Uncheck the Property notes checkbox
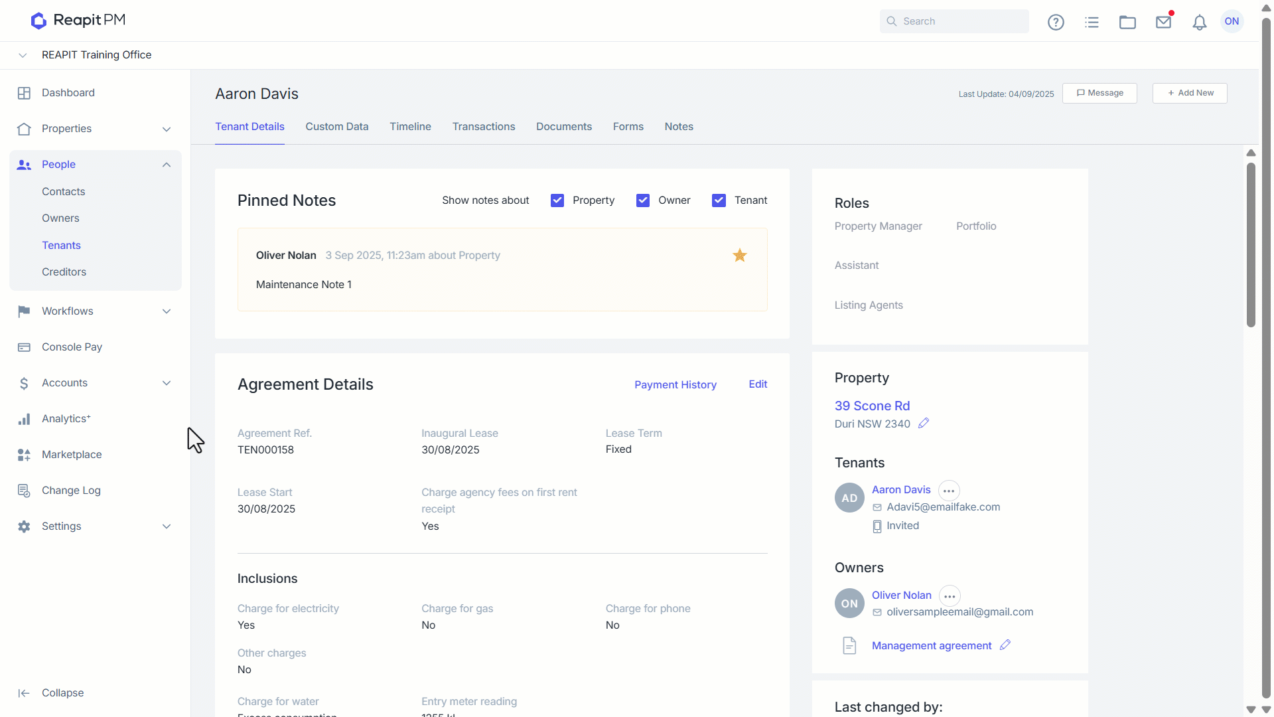This screenshot has width=1274, height=717. [x=557, y=200]
